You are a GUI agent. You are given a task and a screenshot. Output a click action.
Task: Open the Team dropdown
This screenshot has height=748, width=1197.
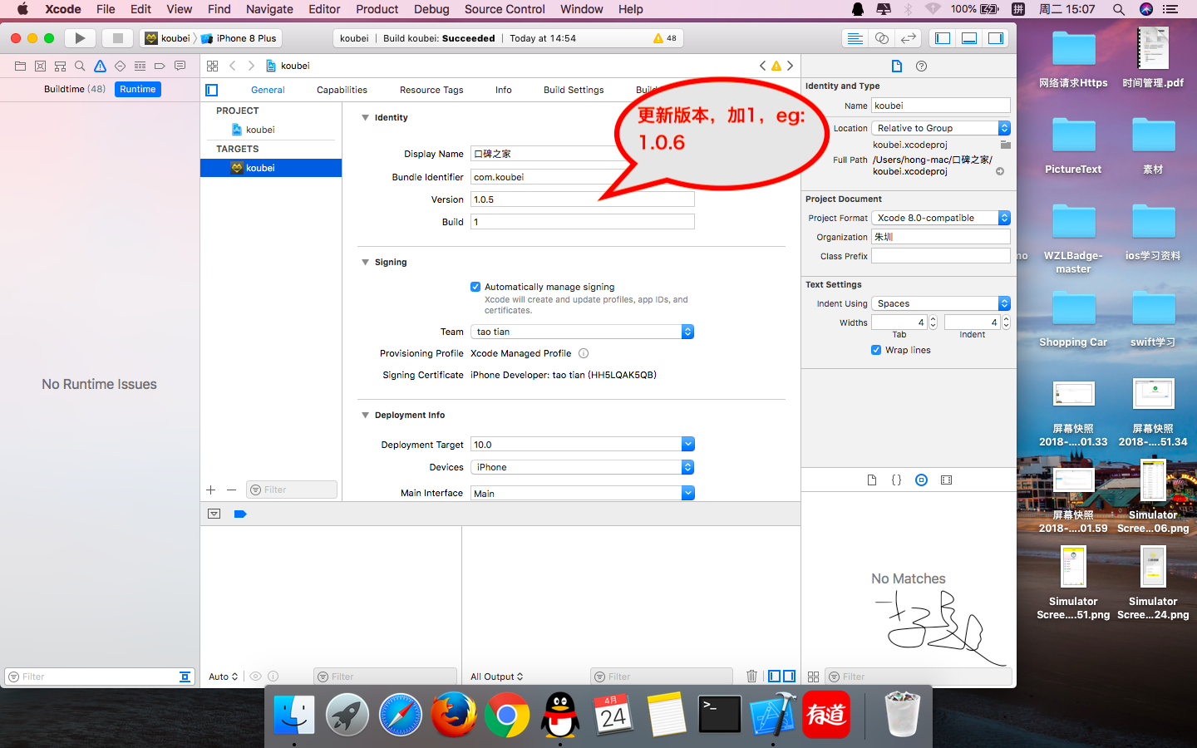pyautogui.click(x=582, y=332)
